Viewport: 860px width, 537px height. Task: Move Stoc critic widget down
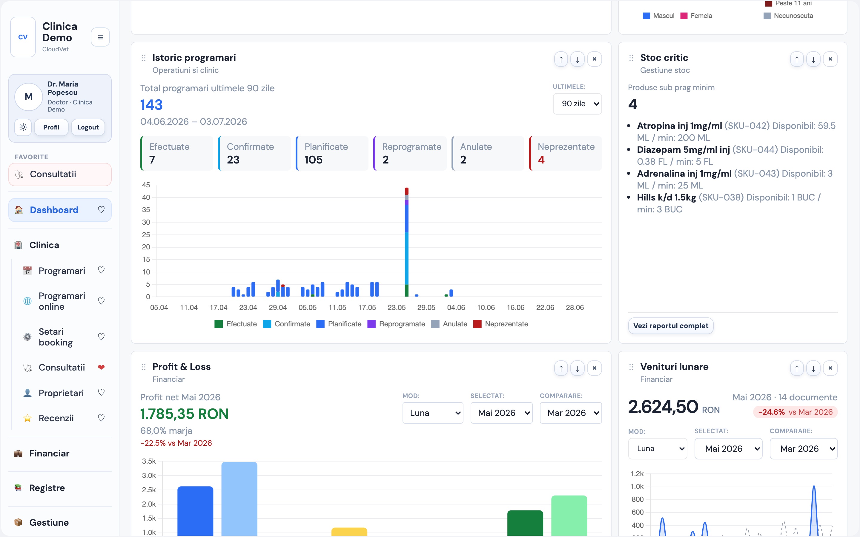(813, 59)
